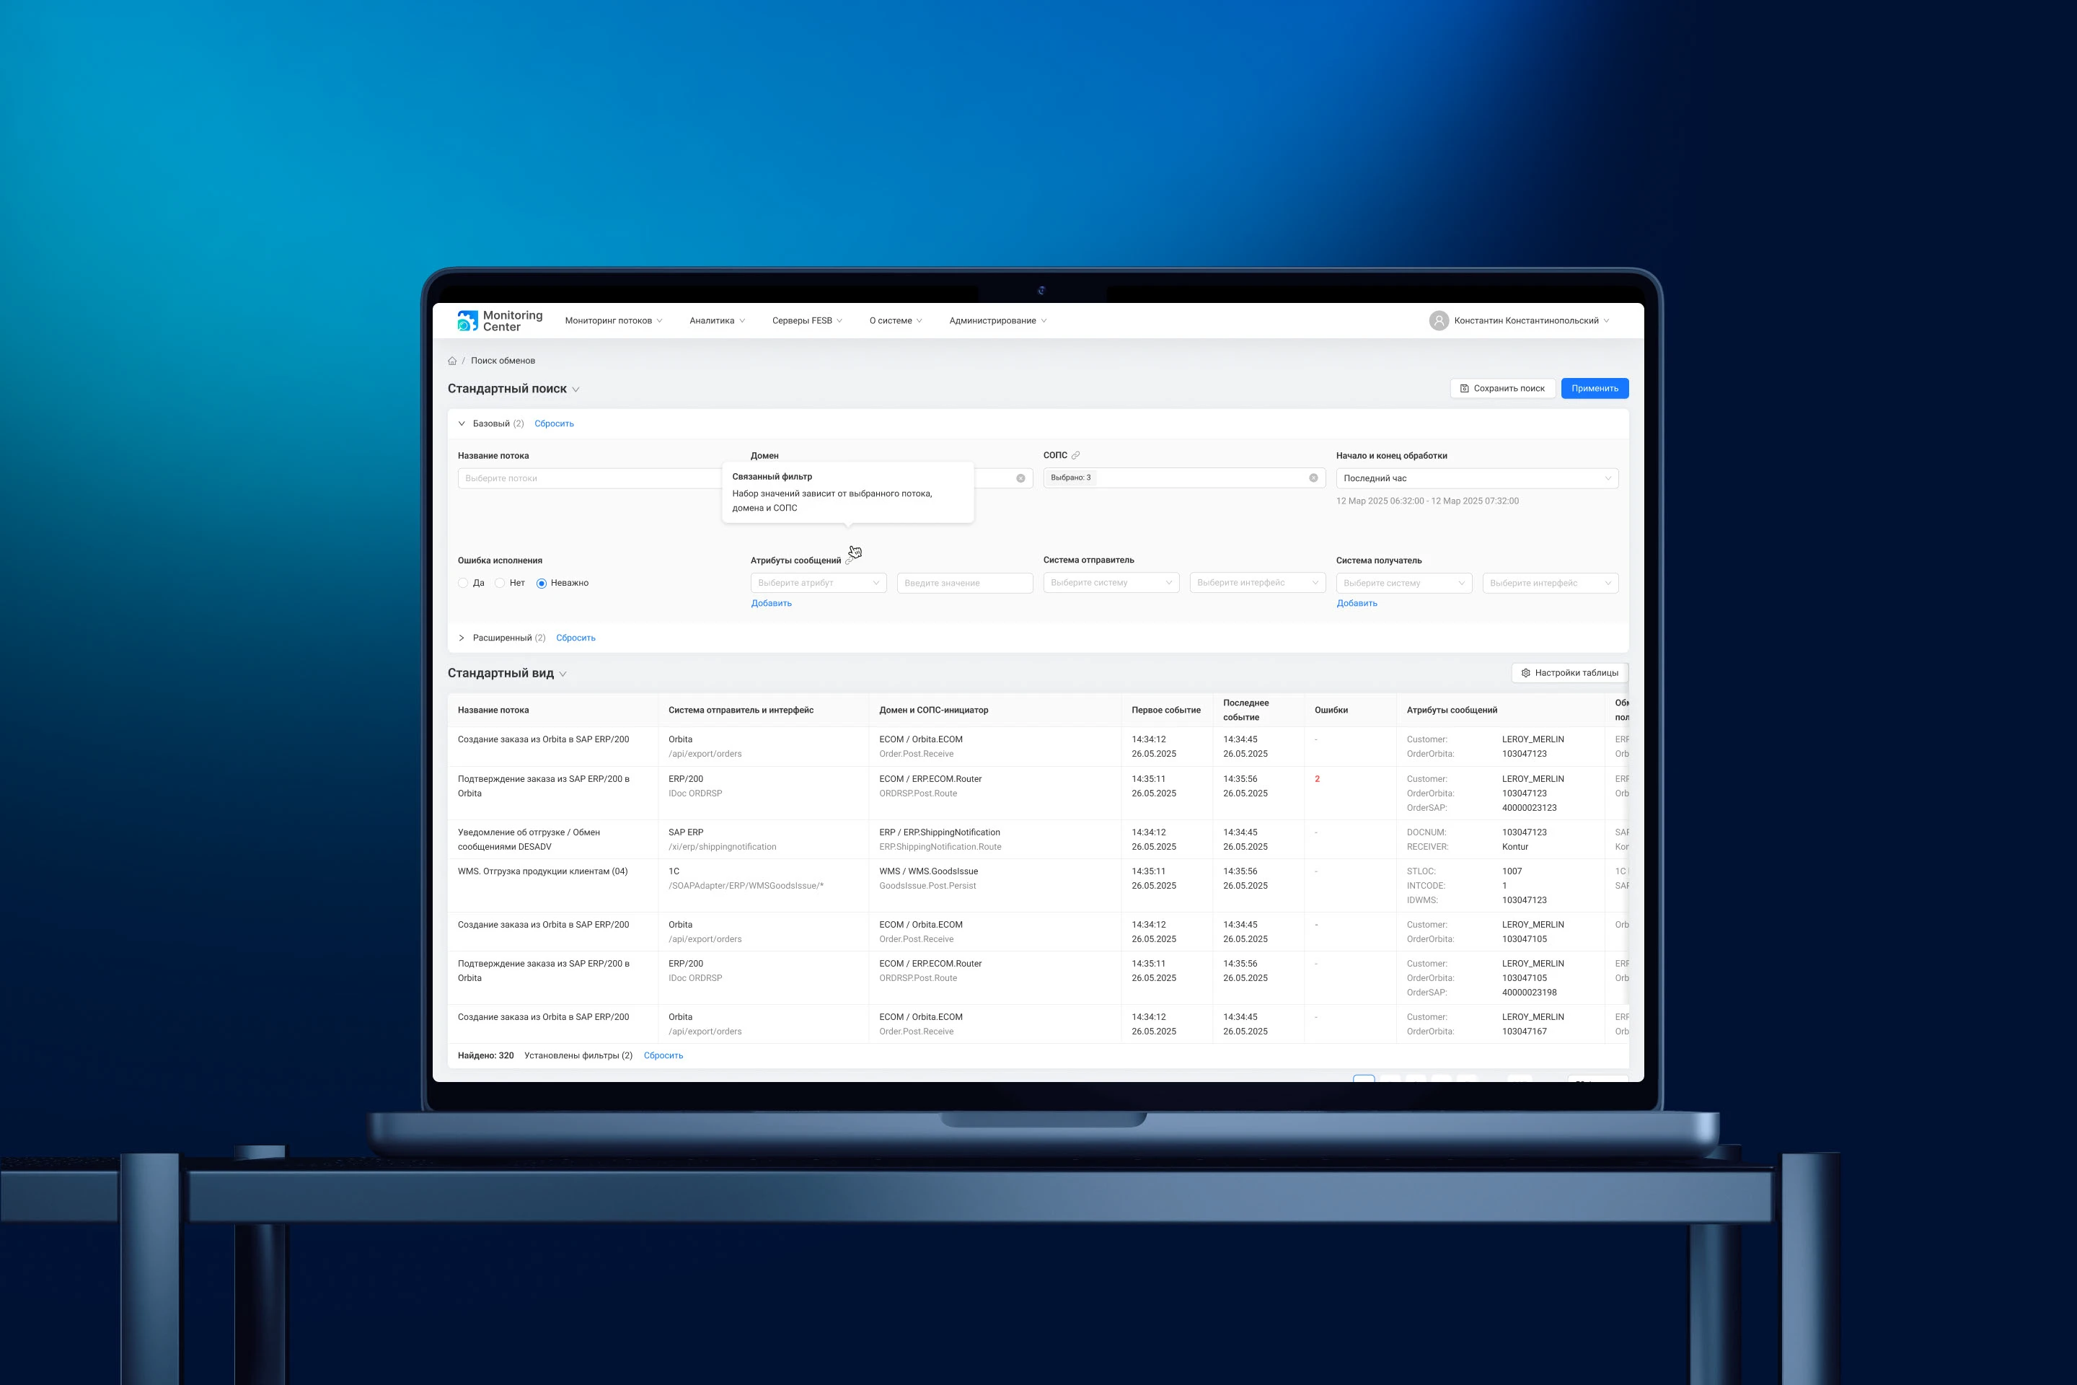Click Сбросить link next to Базовый

(554, 424)
